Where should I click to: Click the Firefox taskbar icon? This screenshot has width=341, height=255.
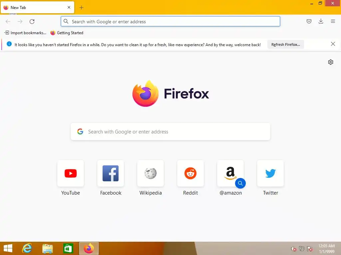(89, 248)
